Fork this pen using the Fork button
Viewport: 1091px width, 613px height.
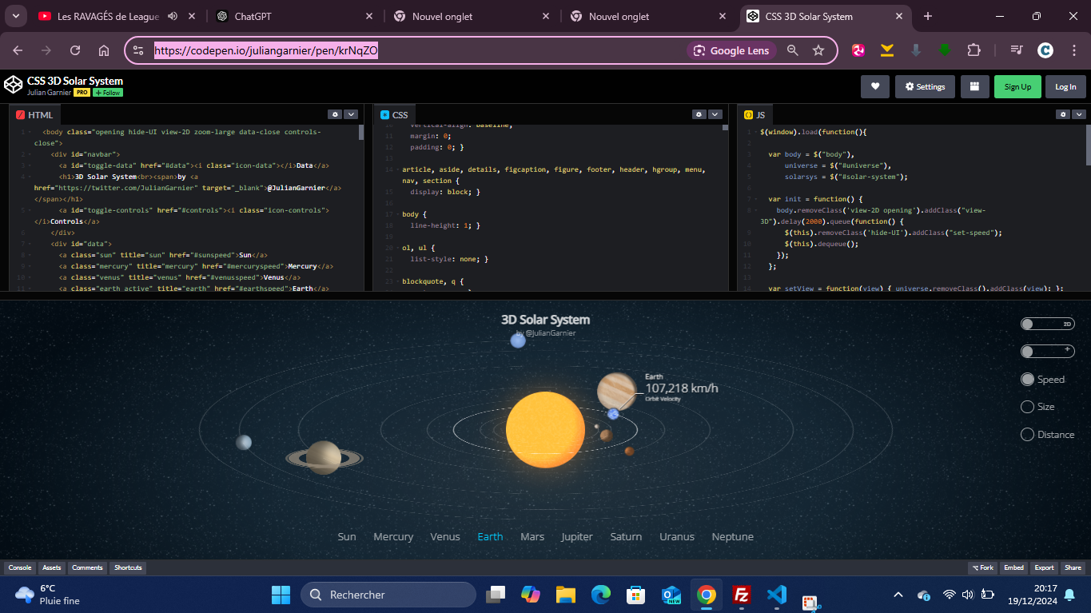[982, 567]
